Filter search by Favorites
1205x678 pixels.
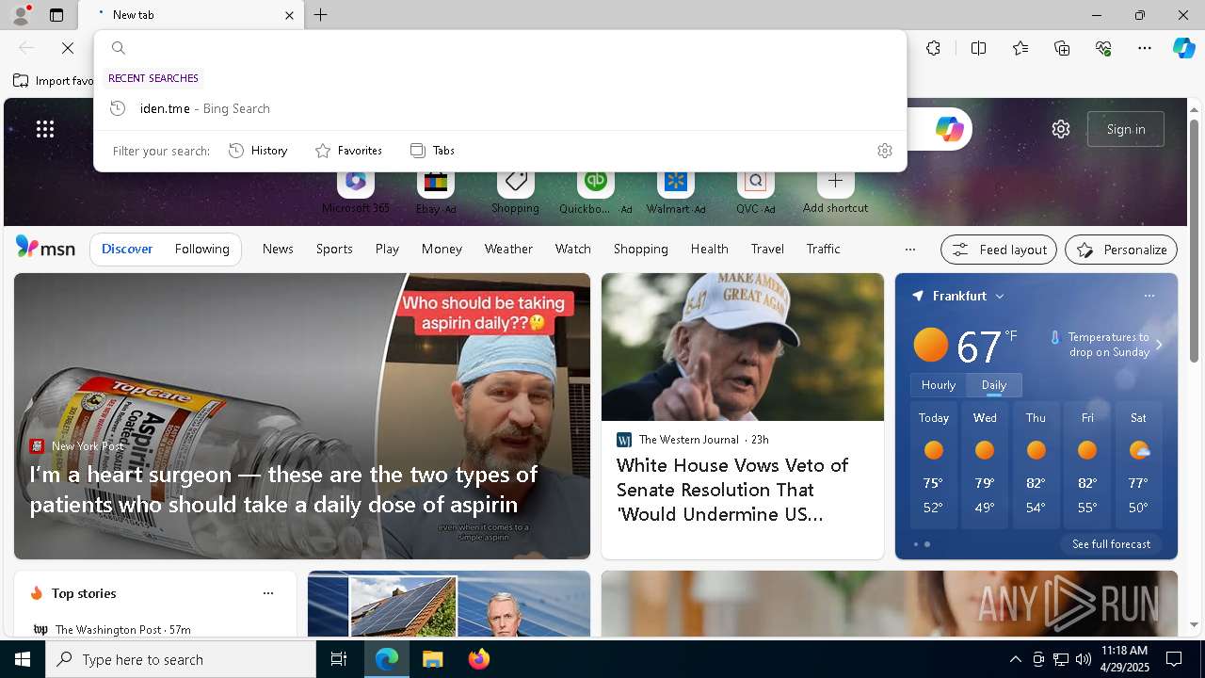(x=348, y=151)
